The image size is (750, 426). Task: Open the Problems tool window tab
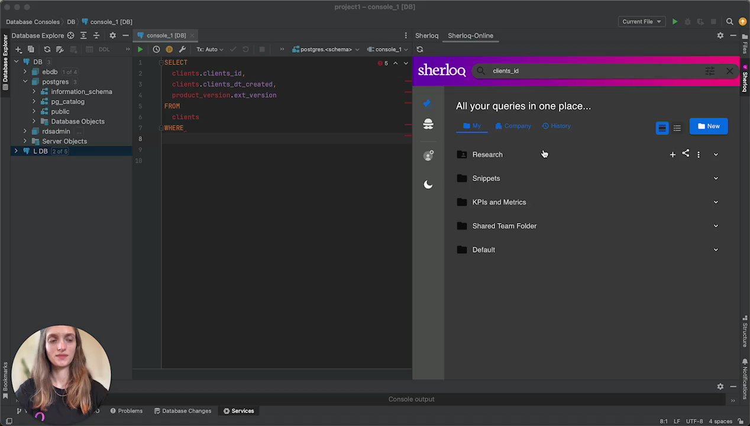(126, 411)
